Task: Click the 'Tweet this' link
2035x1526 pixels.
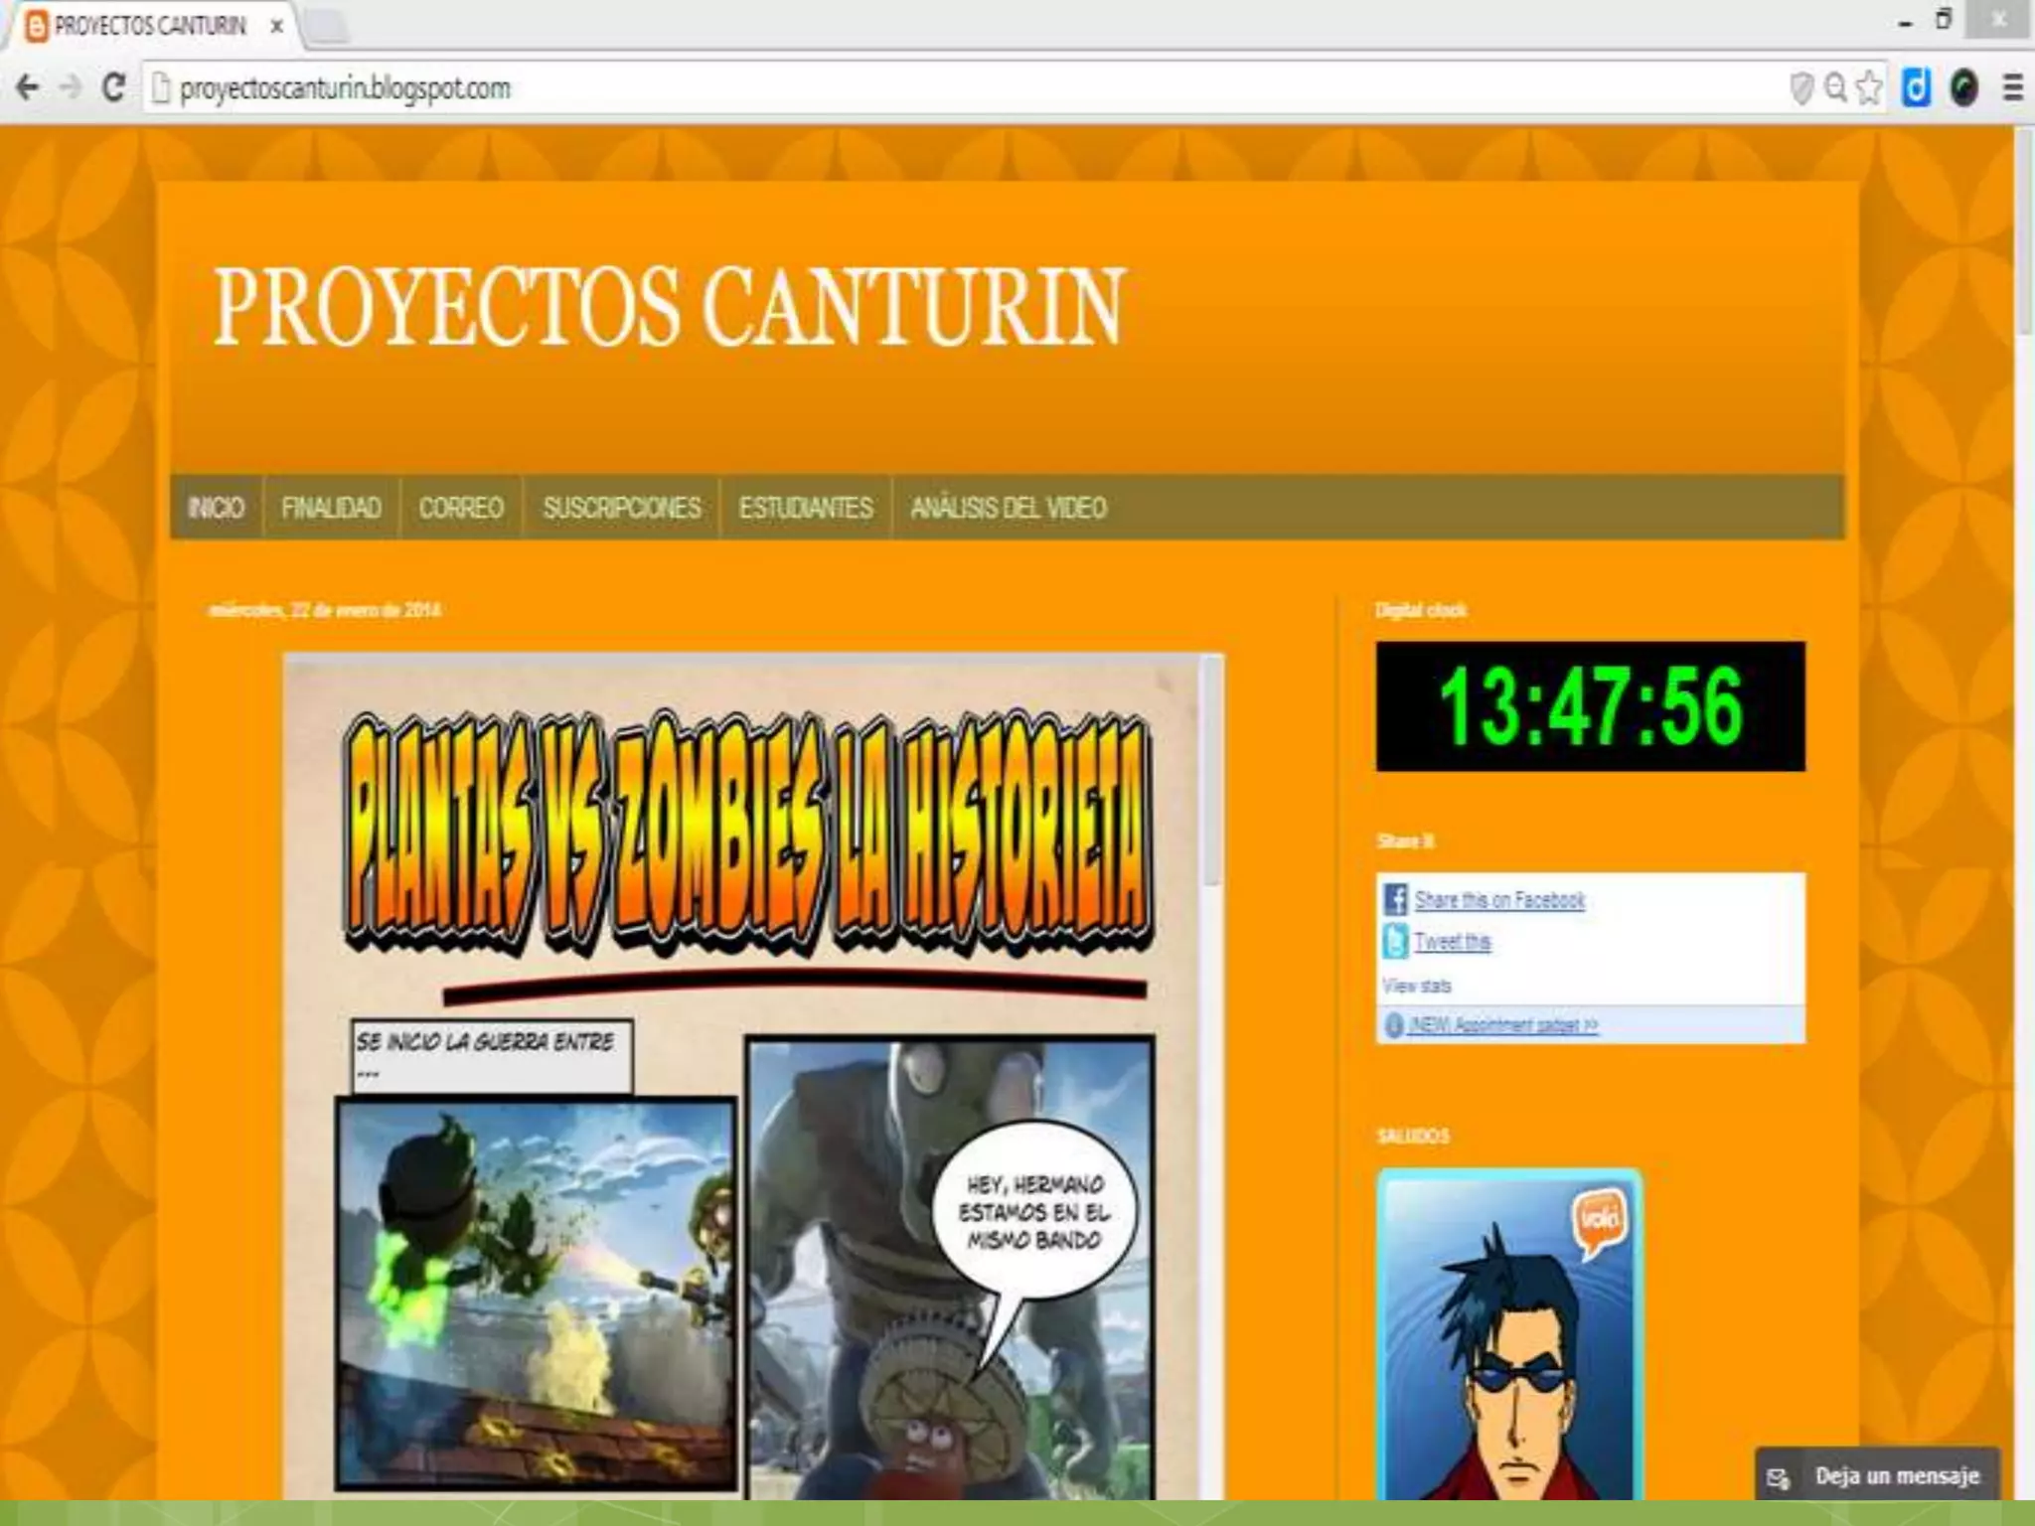Action: [x=1452, y=941]
